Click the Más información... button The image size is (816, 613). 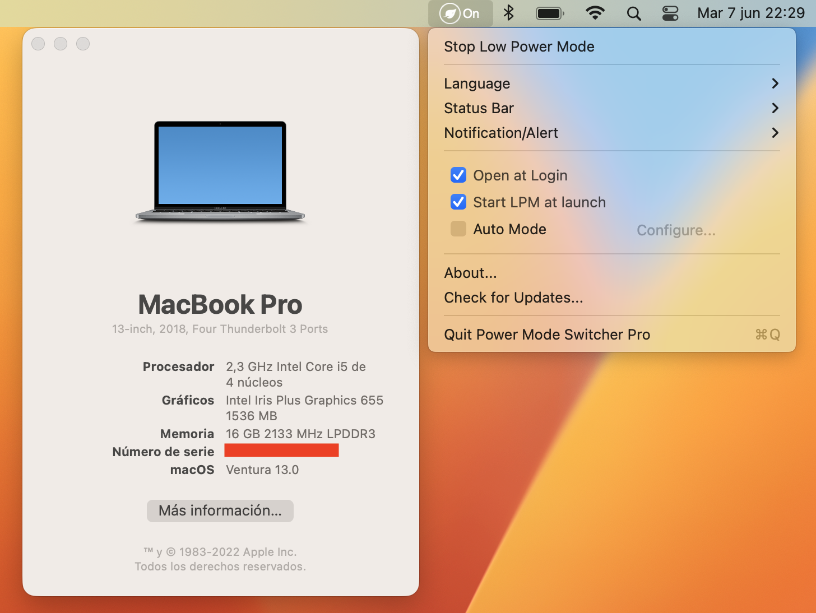point(220,510)
